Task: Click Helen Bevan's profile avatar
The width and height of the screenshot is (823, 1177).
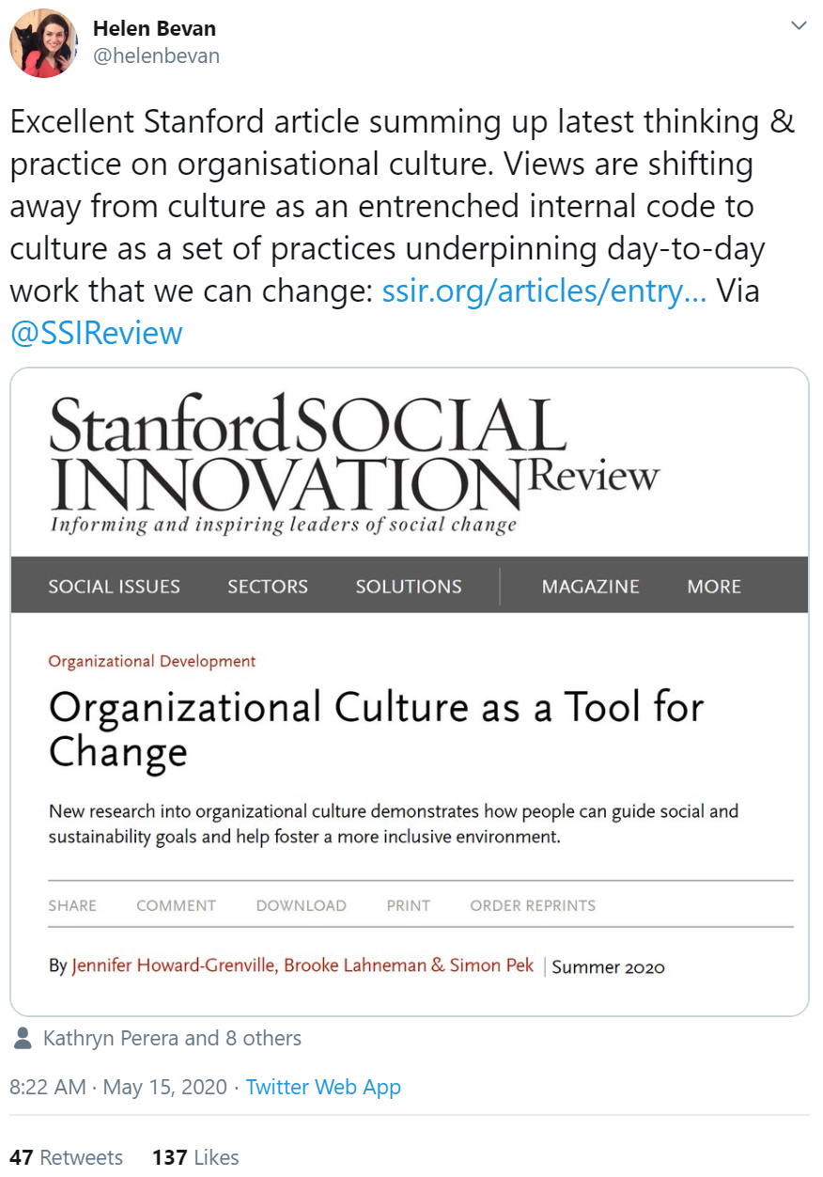Action: (x=43, y=43)
